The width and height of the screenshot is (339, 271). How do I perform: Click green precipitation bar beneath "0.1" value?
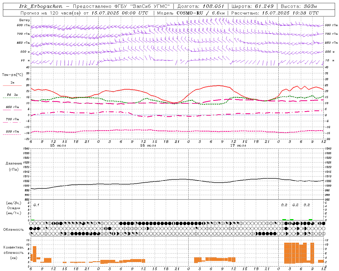tap(33, 220)
